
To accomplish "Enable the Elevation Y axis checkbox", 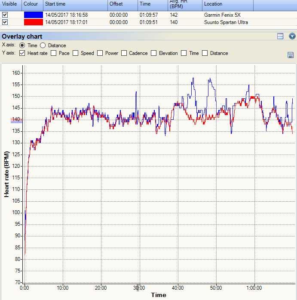I will click(x=153, y=53).
